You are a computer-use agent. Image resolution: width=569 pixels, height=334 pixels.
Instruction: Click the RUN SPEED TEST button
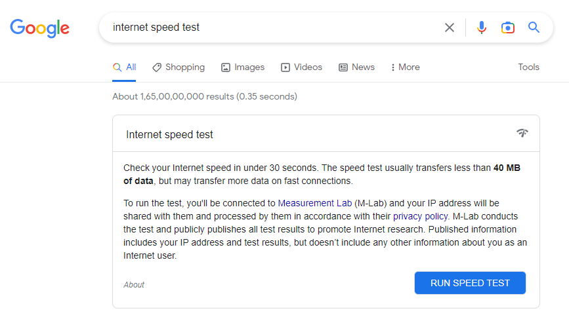[470, 283]
